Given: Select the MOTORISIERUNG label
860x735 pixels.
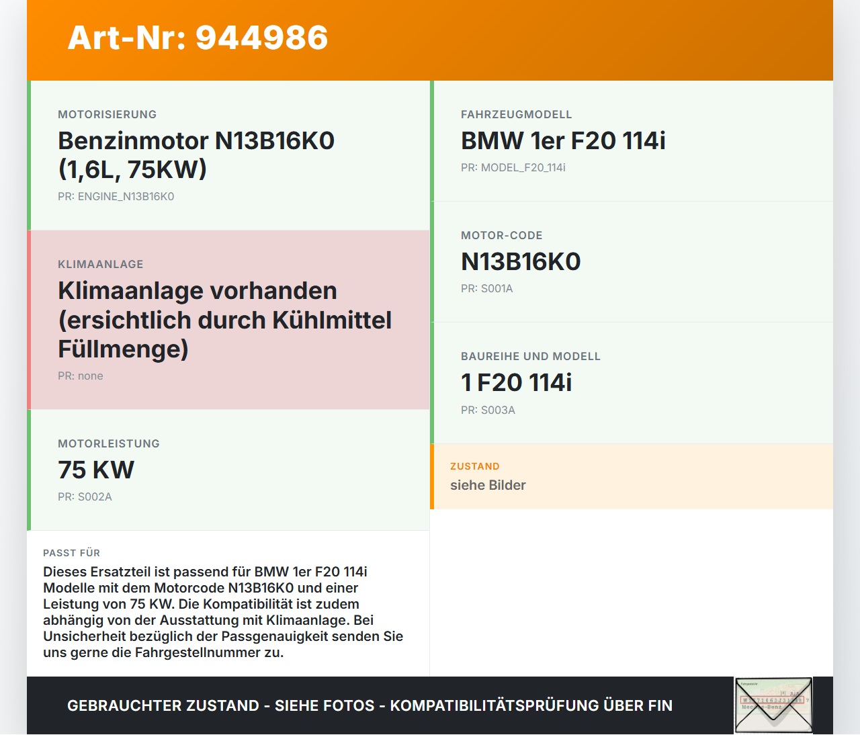Looking at the screenshot, I should 107,115.
